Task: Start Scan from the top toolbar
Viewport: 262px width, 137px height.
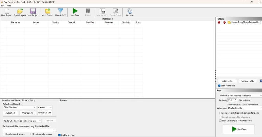Action: pos(75,12)
